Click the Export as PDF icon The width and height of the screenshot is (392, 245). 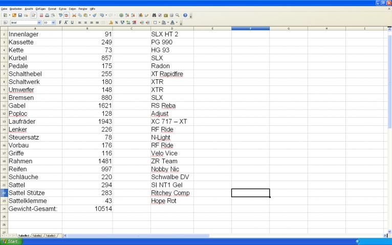click(x=40, y=15)
